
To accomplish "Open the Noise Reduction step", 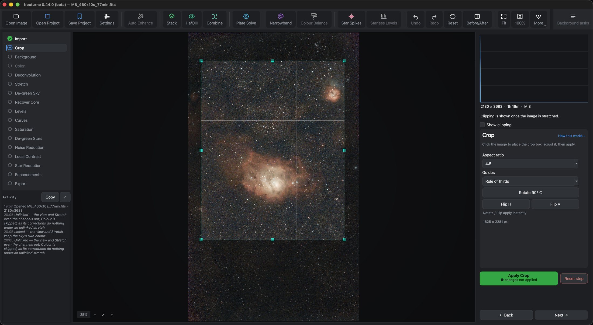I will (36, 147).
